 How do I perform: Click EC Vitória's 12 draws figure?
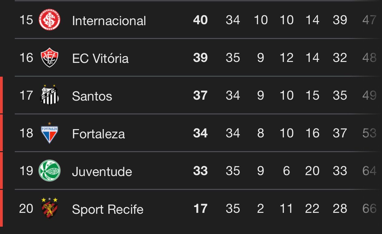pyautogui.click(x=286, y=58)
